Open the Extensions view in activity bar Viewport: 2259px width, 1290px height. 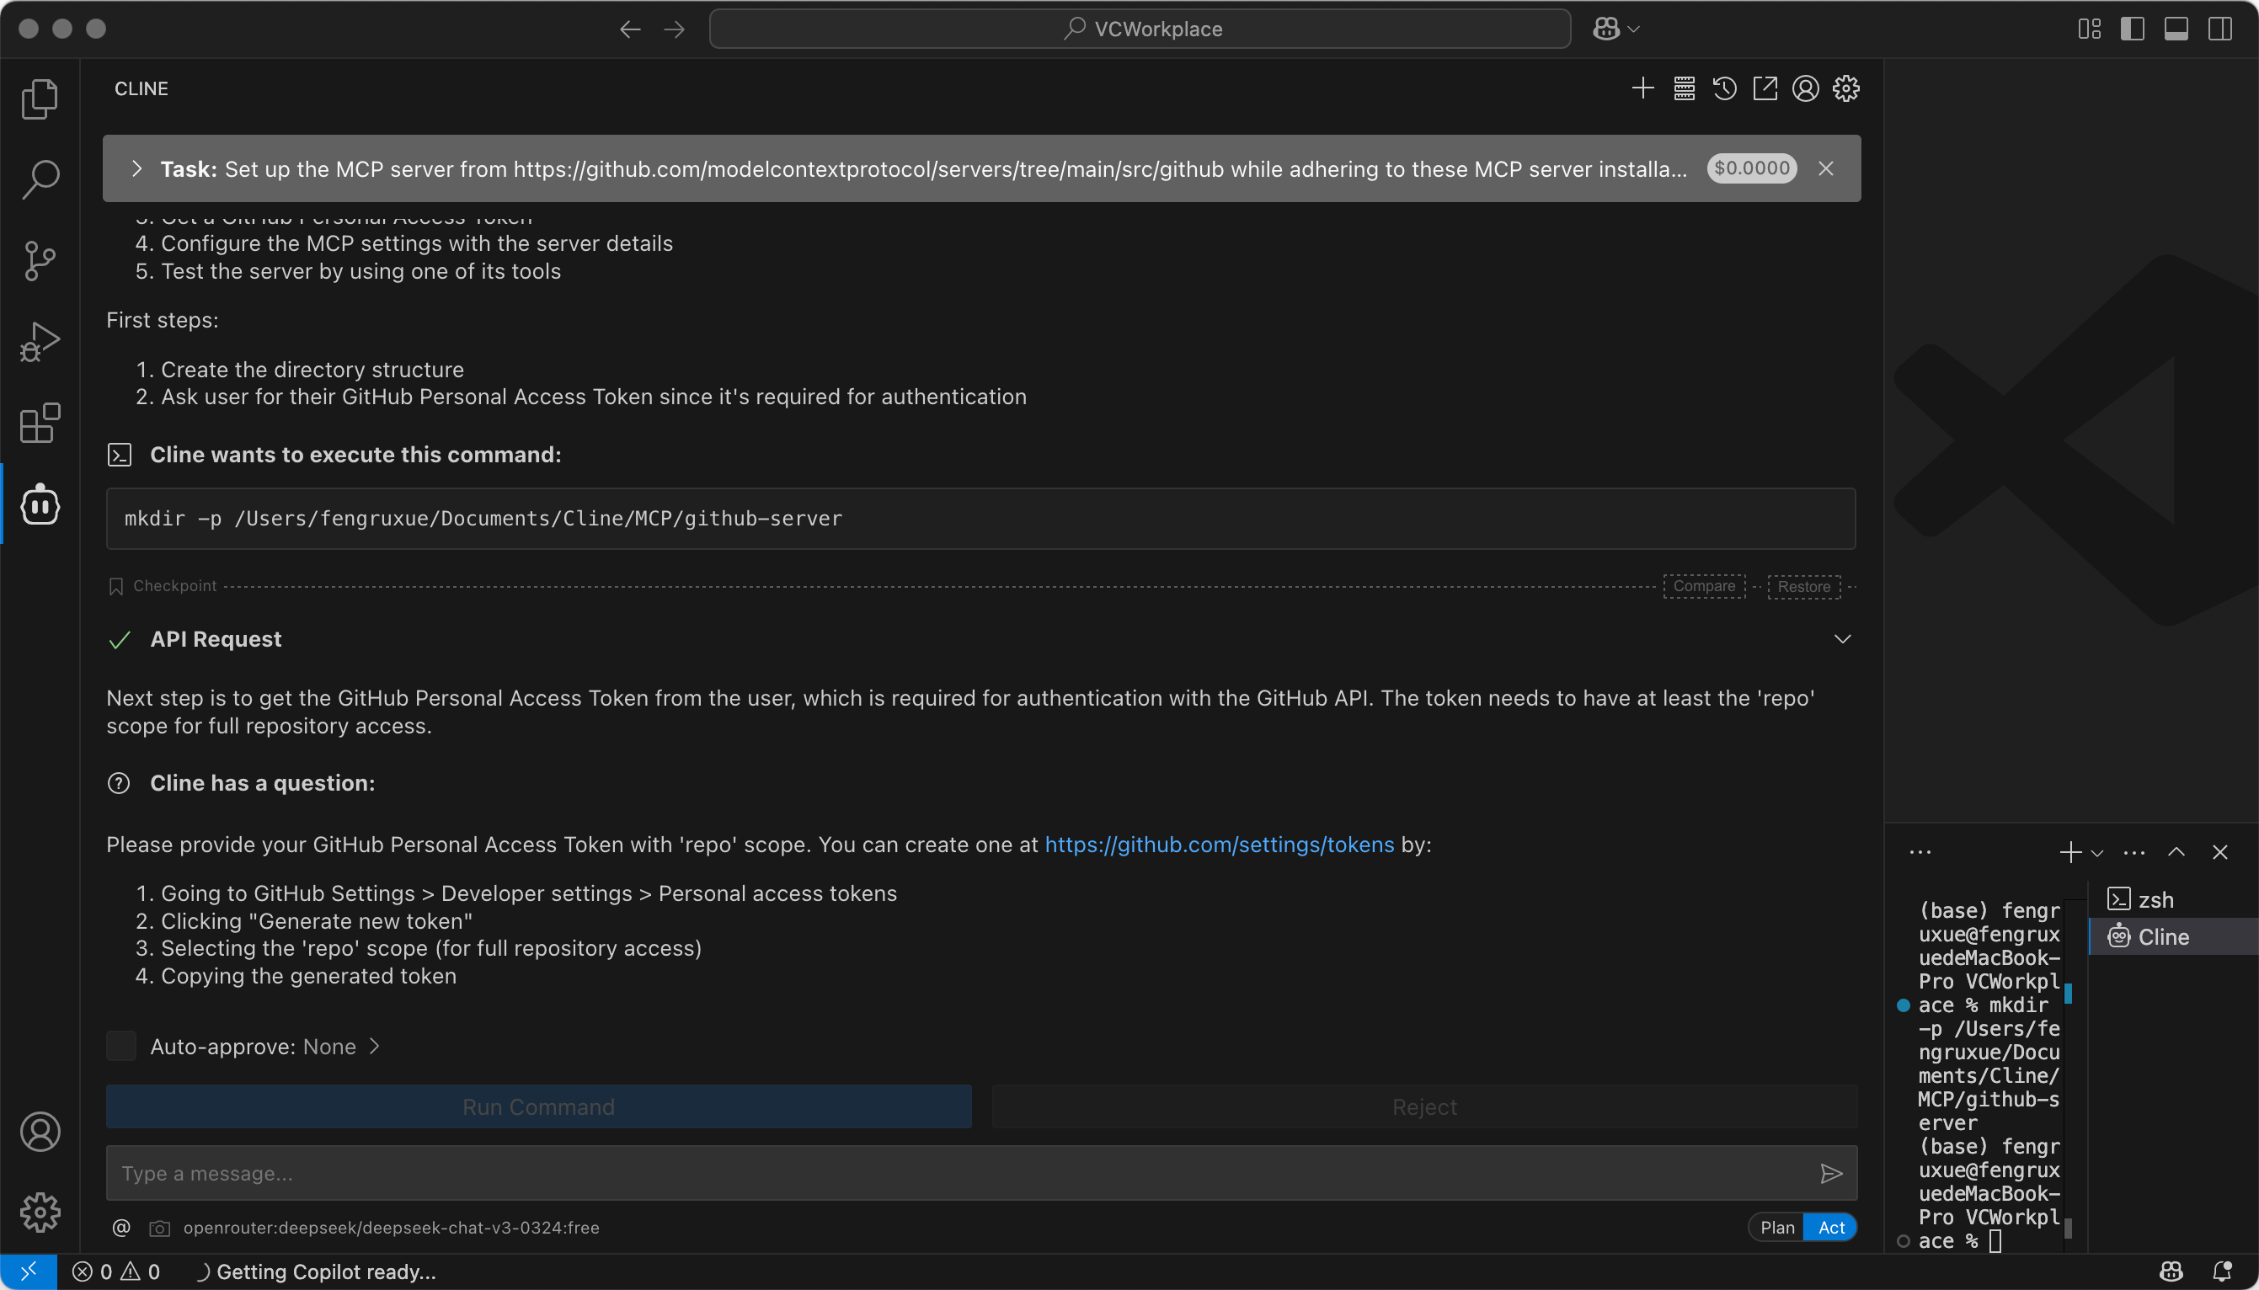[x=40, y=424]
